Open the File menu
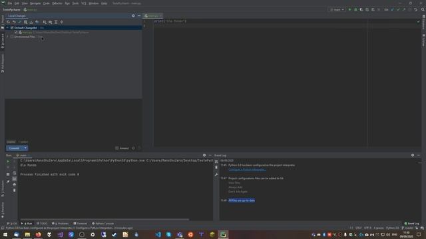The width and height of the screenshot is (426, 239). click(x=10, y=3)
